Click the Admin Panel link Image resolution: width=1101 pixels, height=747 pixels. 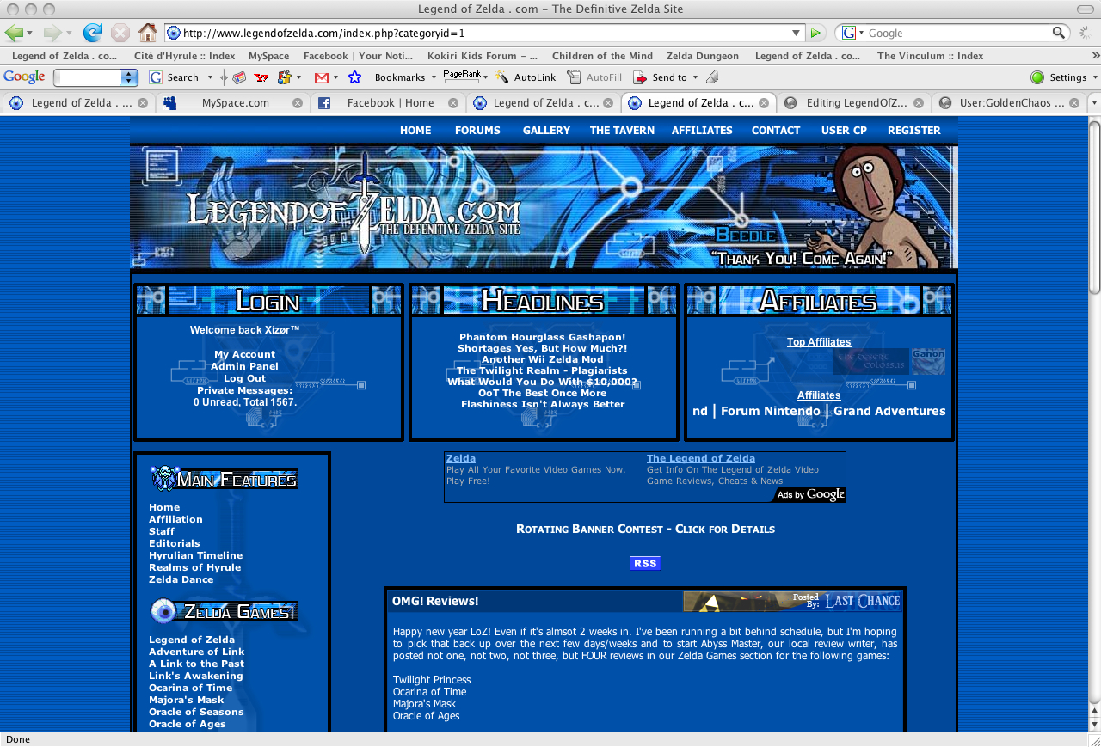(244, 366)
